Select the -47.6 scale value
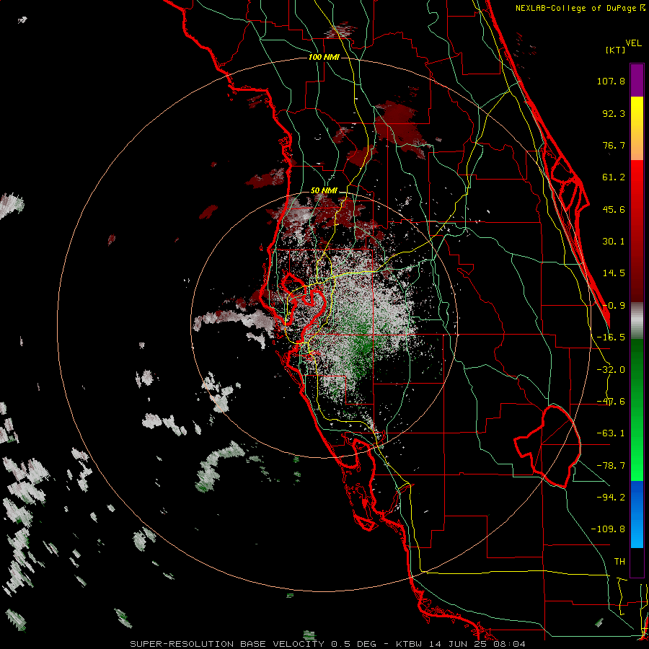 click(x=611, y=402)
